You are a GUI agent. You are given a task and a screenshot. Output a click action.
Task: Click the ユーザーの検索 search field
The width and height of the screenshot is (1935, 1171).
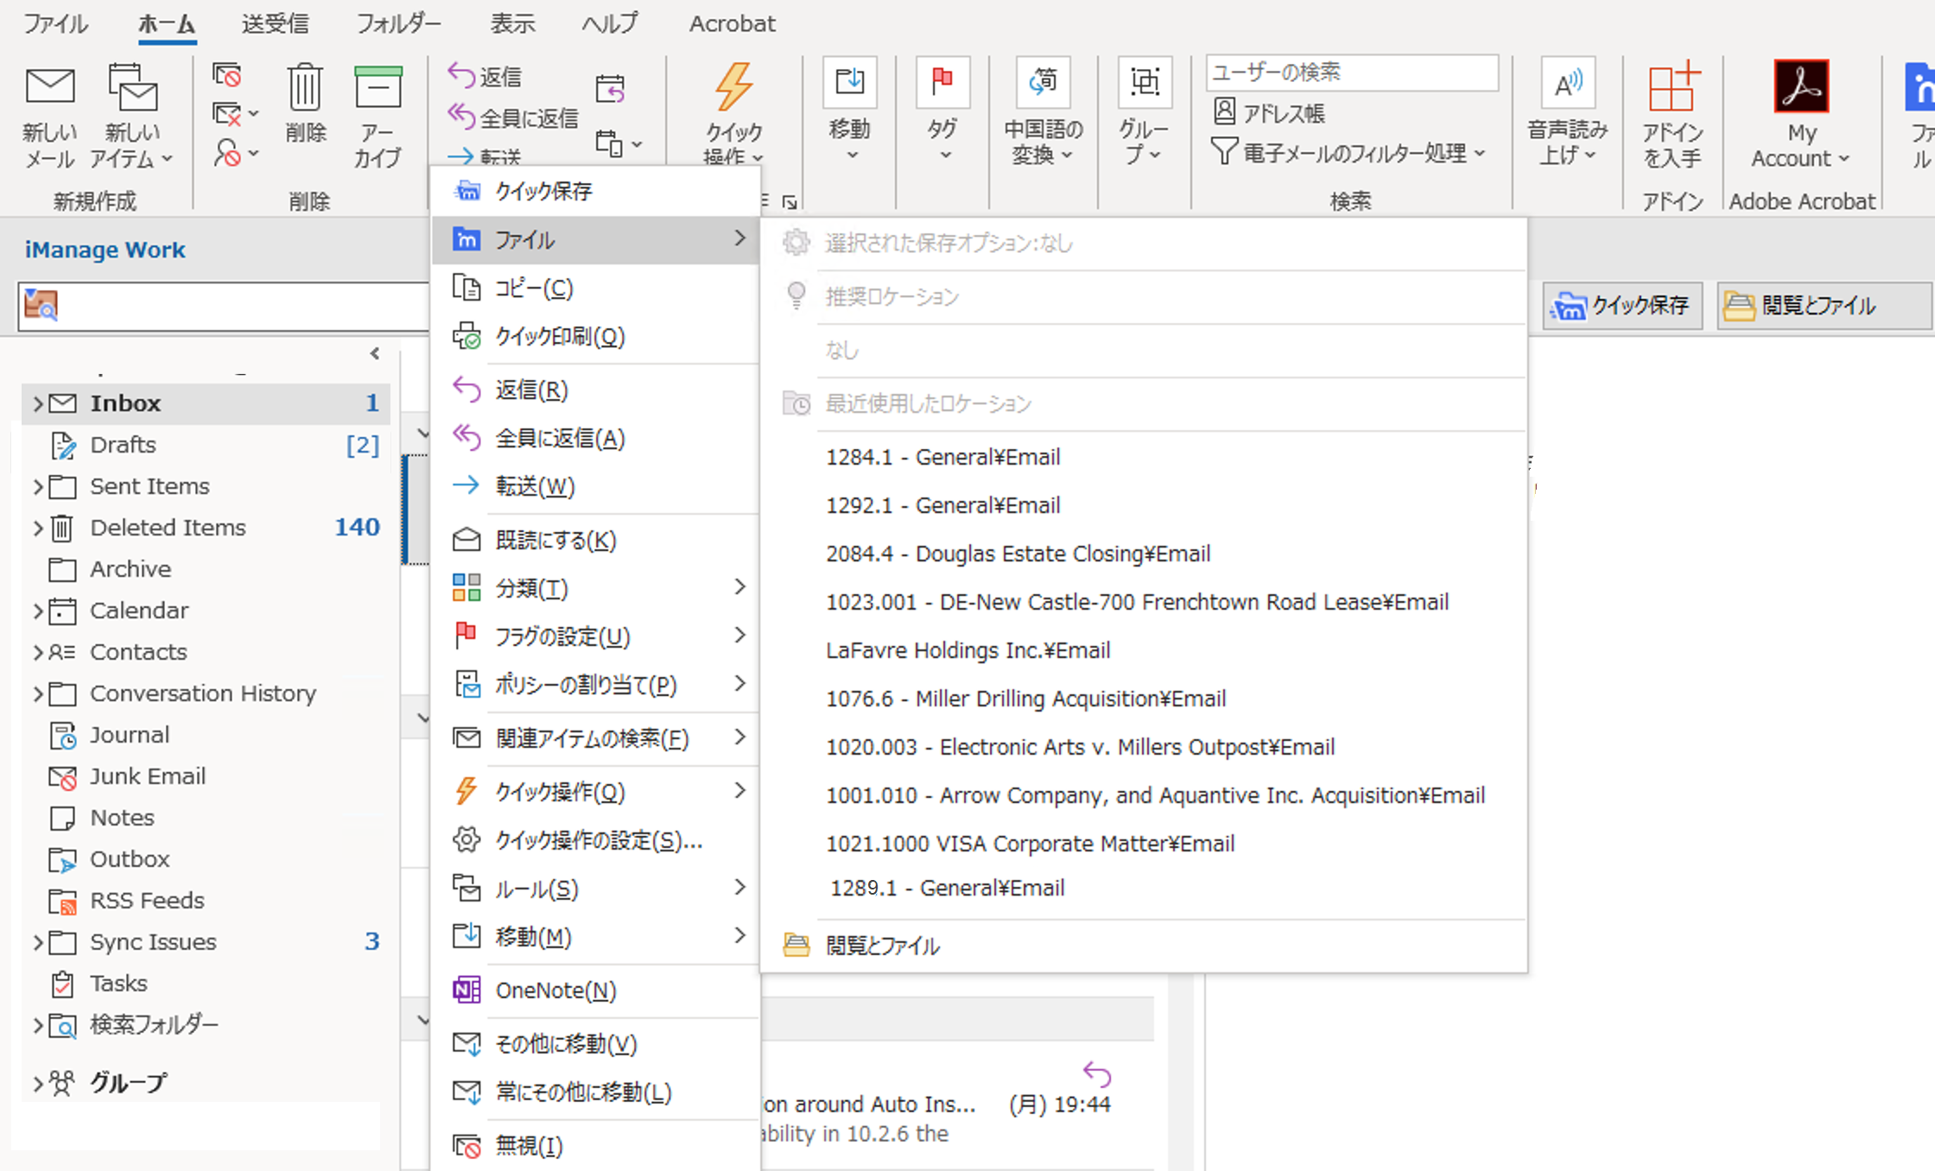(1350, 73)
